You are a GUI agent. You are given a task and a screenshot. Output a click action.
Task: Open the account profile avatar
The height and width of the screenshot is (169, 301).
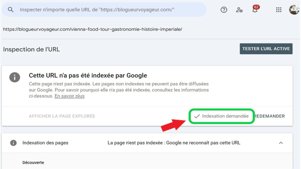[x=294, y=9]
